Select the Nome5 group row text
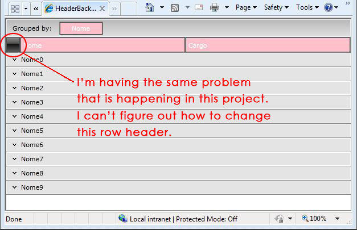This screenshot has width=357, height=230. (32, 131)
